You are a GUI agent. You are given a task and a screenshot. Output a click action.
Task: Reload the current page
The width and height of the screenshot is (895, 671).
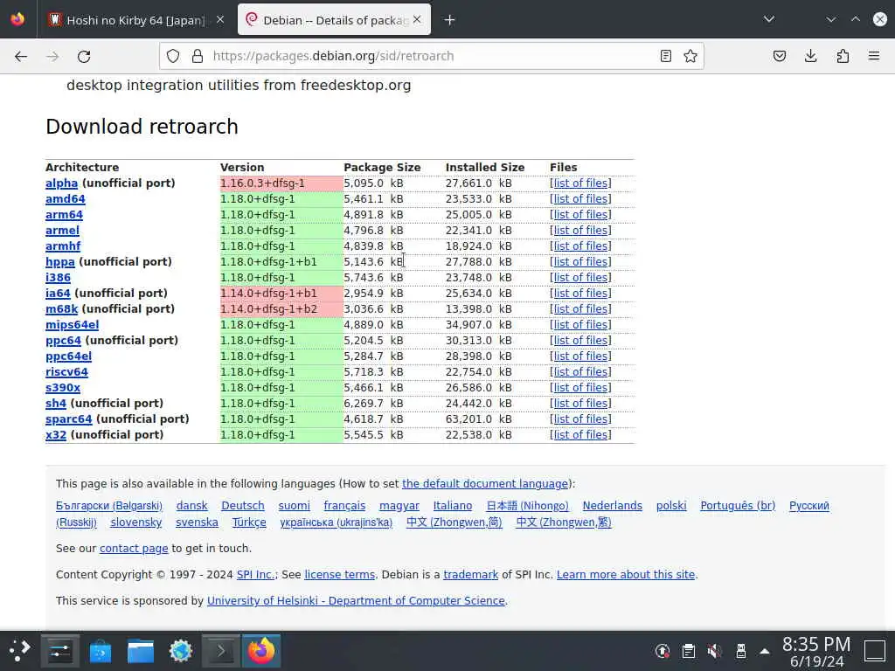pos(84,56)
